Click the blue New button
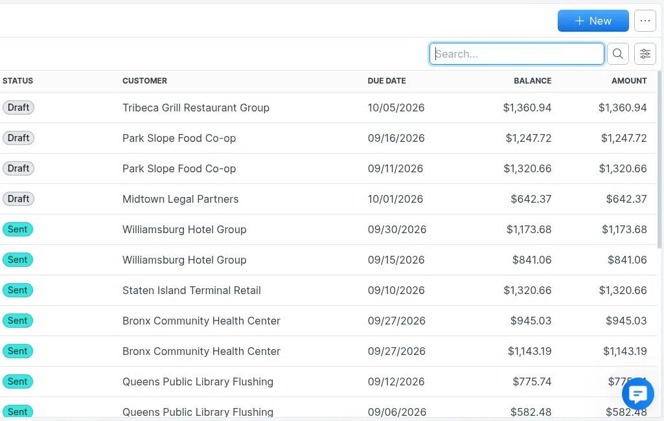Viewport: 664px width, 421px height. [593, 21]
